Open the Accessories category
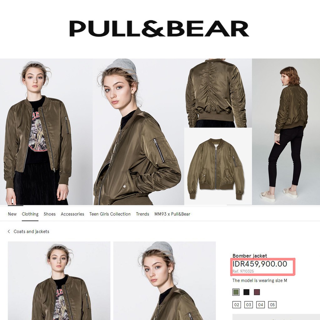Image resolution: width=320 pixels, height=320 pixels. pyautogui.click(x=72, y=214)
